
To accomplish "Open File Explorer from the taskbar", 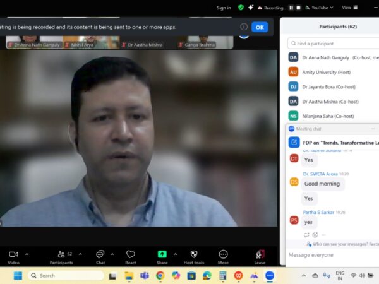I will tap(129, 276).
